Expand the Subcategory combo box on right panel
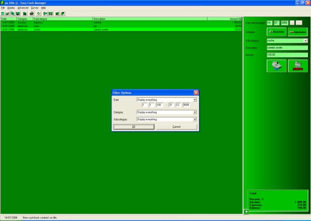Image resolution: width=311 pixels, height=221 pixels. 306,40
